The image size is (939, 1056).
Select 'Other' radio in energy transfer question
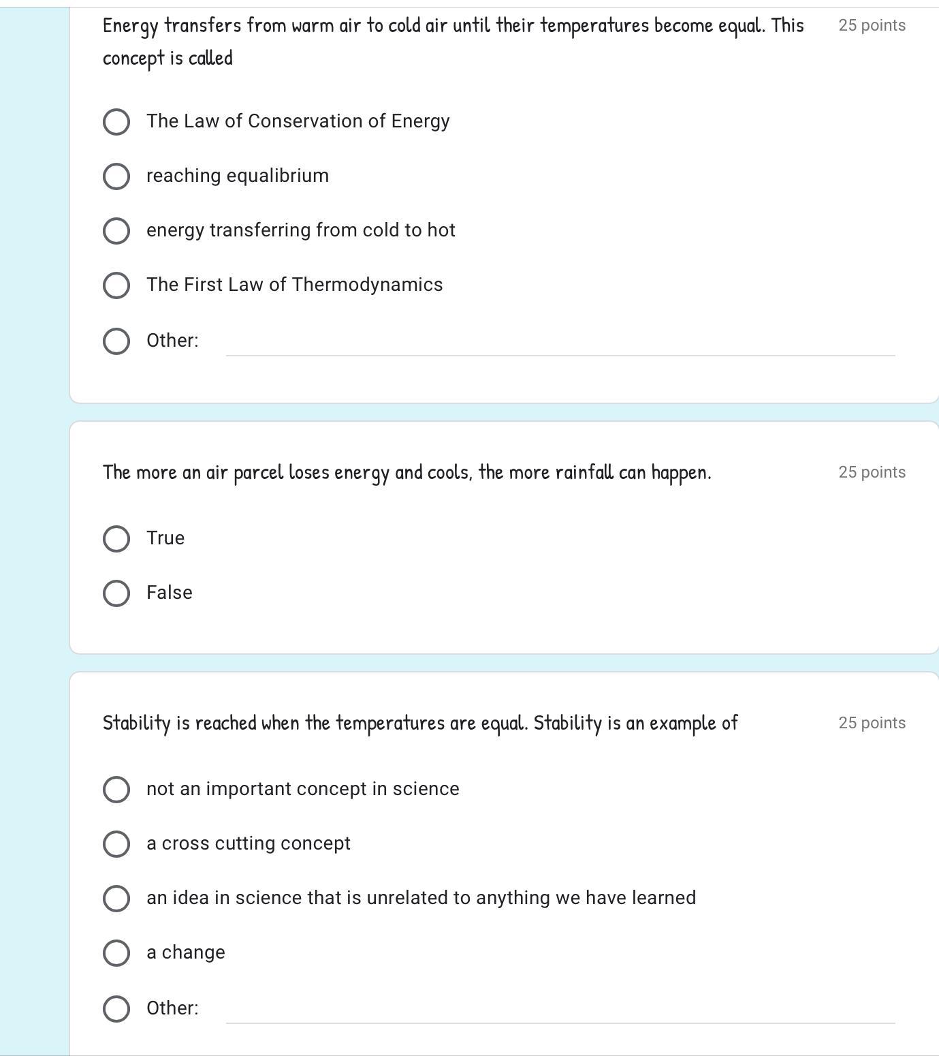(116, 341)
